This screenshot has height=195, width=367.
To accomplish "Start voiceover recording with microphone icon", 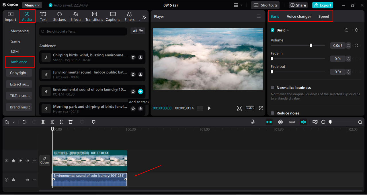I will 253,122.
